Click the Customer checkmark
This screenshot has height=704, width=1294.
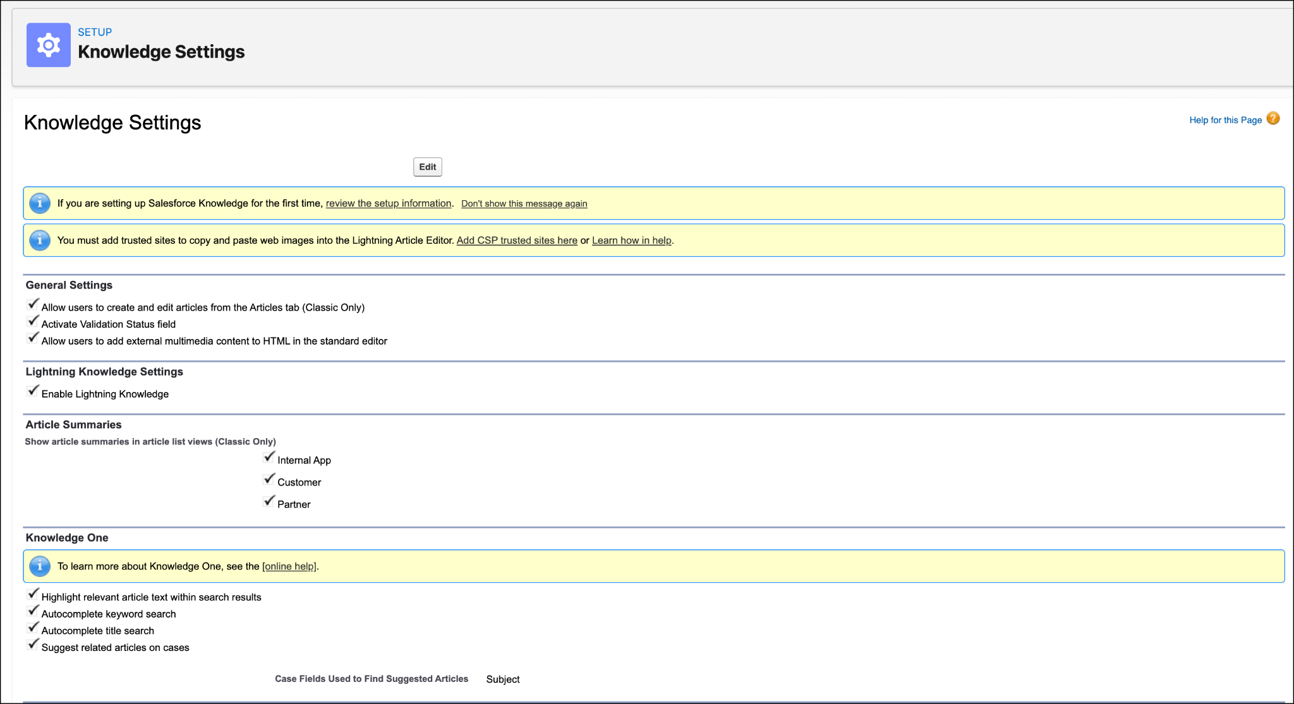(x=270, y=479)
